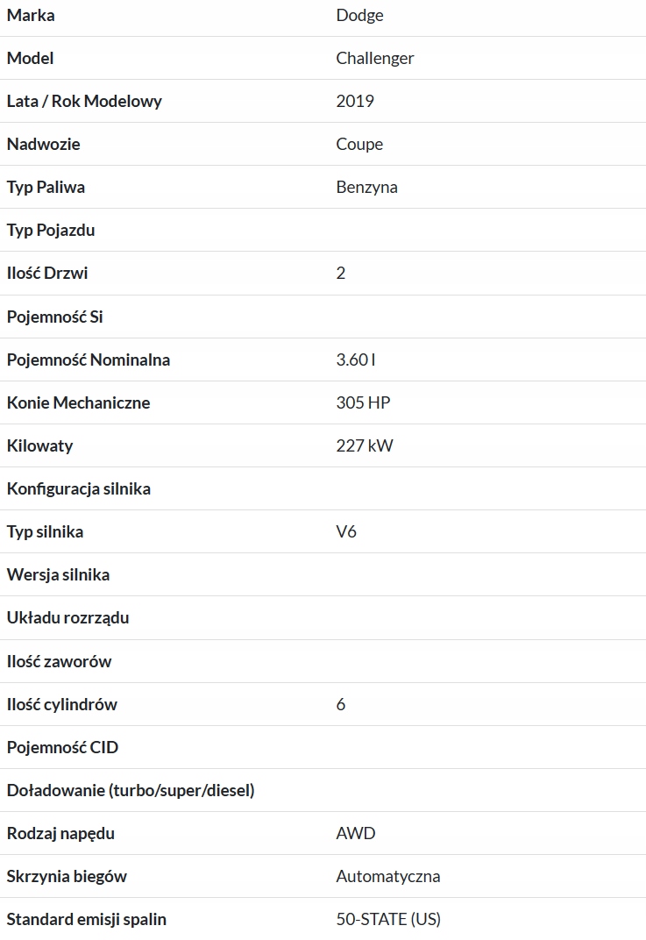Click the Challenger model value

(374, 58)
